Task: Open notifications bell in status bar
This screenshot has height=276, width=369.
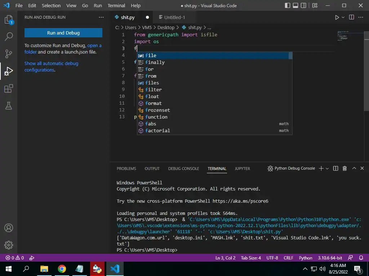Action: (361, 258)
